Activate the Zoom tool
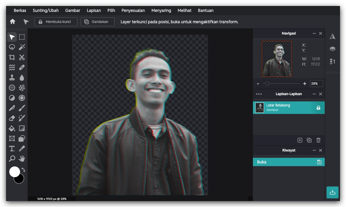346x207 pixels. (12, 159)
